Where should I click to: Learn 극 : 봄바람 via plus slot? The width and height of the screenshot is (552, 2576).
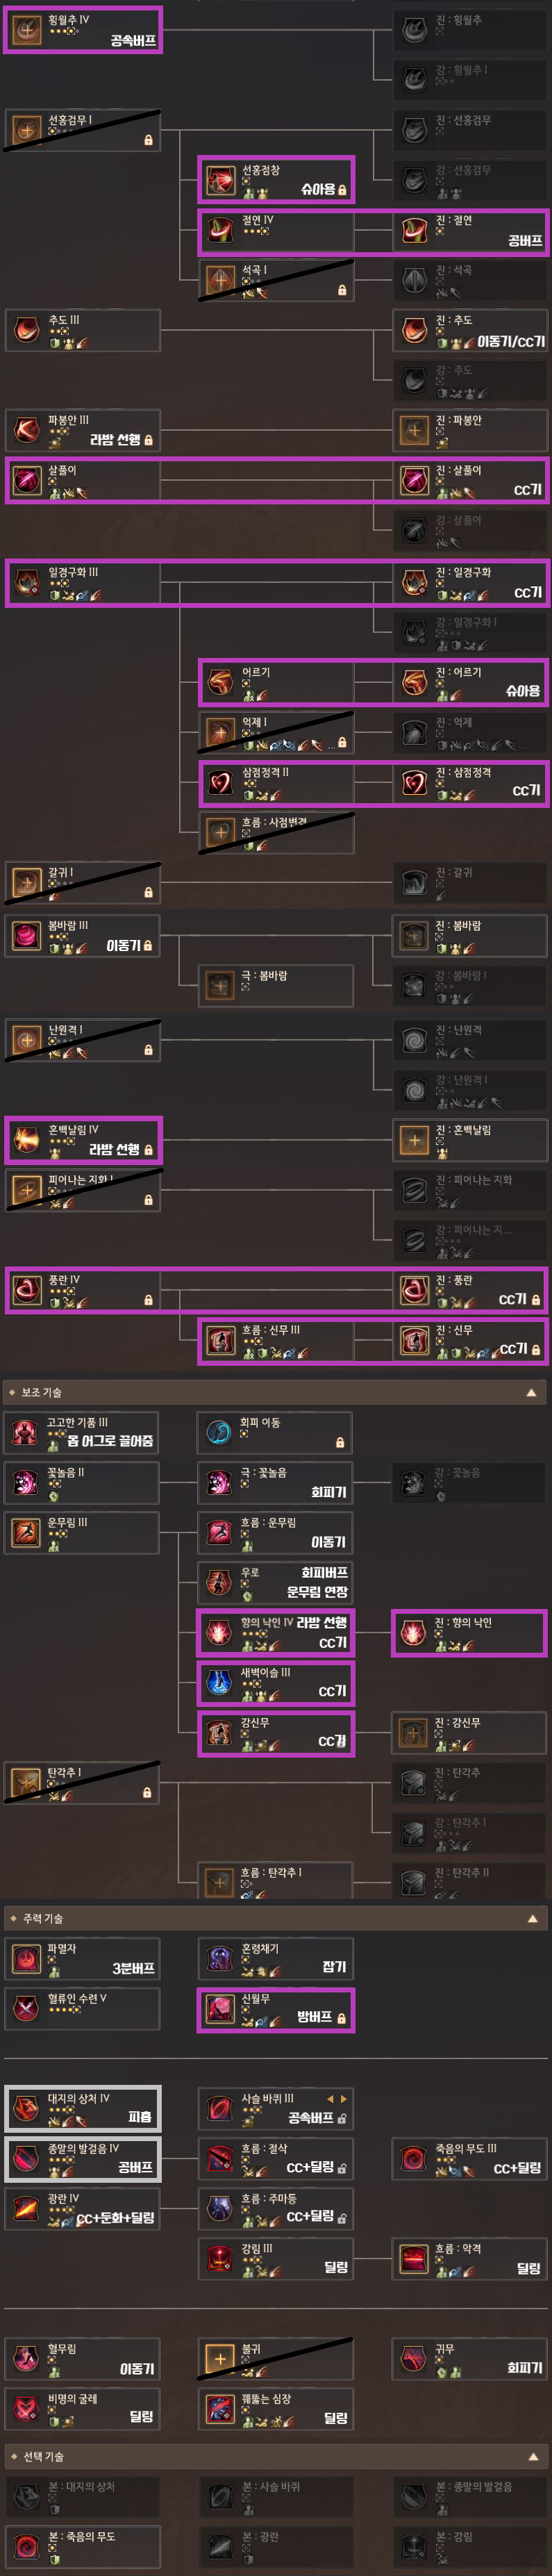tap(220, 986)
